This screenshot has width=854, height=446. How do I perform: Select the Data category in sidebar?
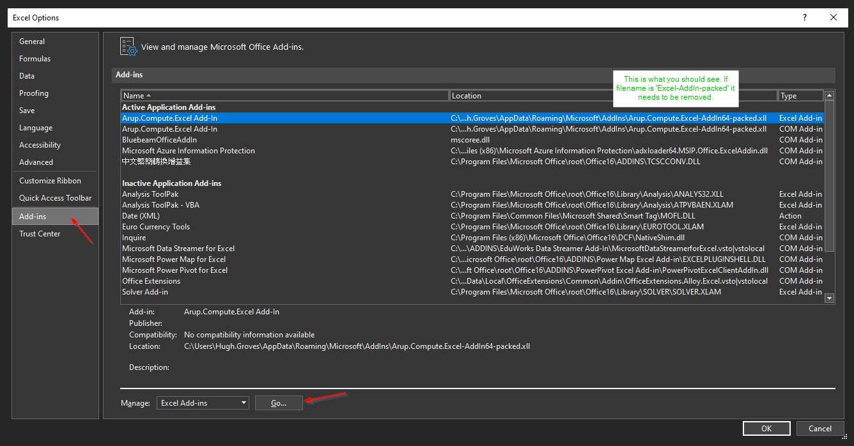tap(55, 76)
